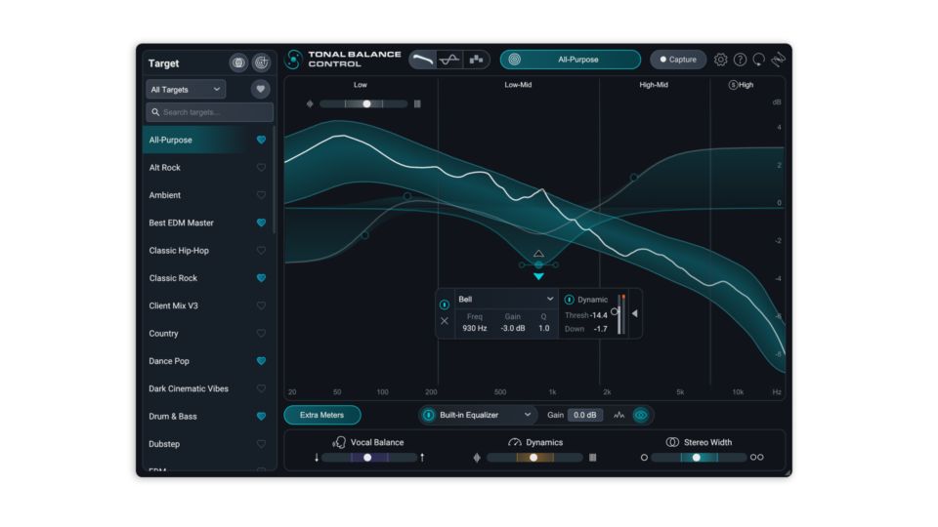The image size is (938, 527).
Task: Open the All Targets dropdown
Action: (x=186, y=89)
